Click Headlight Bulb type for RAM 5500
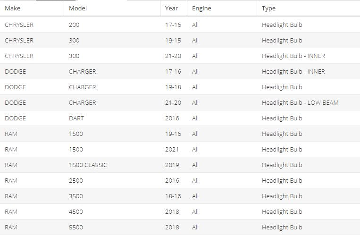The height and width of the screenshot is (236, 360). (x=282, y=228)
